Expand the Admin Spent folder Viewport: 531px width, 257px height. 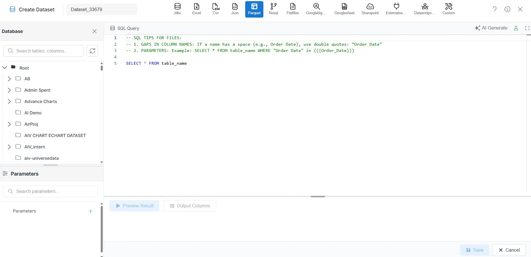tap(9, 90)
